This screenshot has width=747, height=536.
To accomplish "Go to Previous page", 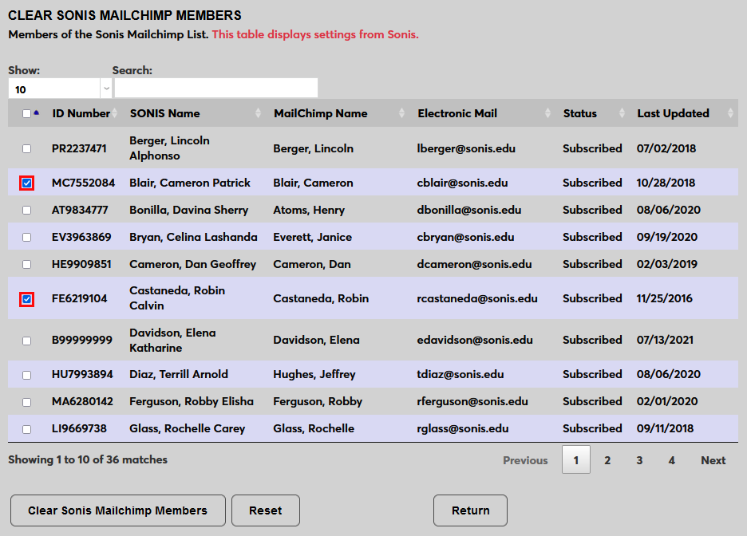I will (x=525, y=460).
